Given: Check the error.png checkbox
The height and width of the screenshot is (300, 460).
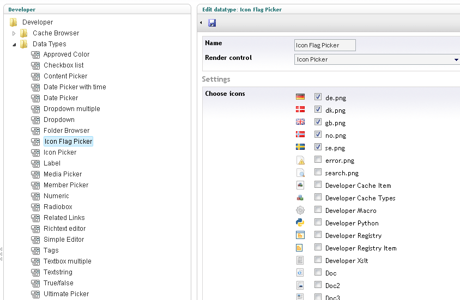Looking at the screenshot, I should pos(318,159).
